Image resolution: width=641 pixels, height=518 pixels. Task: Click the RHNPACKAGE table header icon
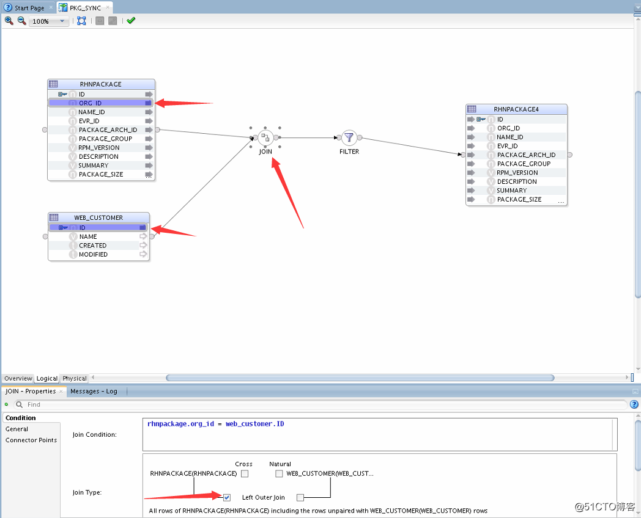tap(53, 84)
